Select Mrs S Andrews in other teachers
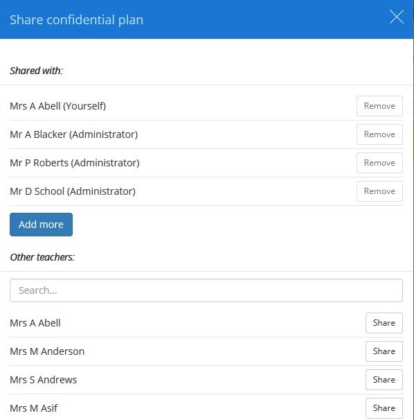 [44, 380]
